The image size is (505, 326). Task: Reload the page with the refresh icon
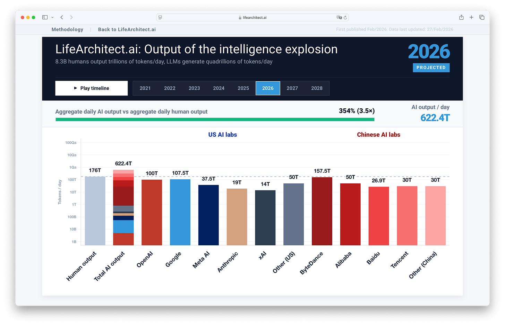(345, 17)
